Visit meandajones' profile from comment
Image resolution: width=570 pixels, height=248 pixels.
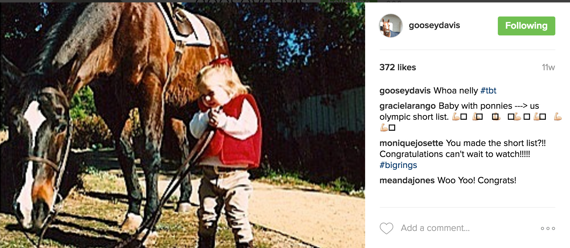pos(407,180)
